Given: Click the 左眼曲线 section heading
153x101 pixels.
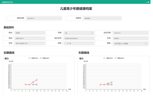Looking at the screenshot, I should (84, 53).
